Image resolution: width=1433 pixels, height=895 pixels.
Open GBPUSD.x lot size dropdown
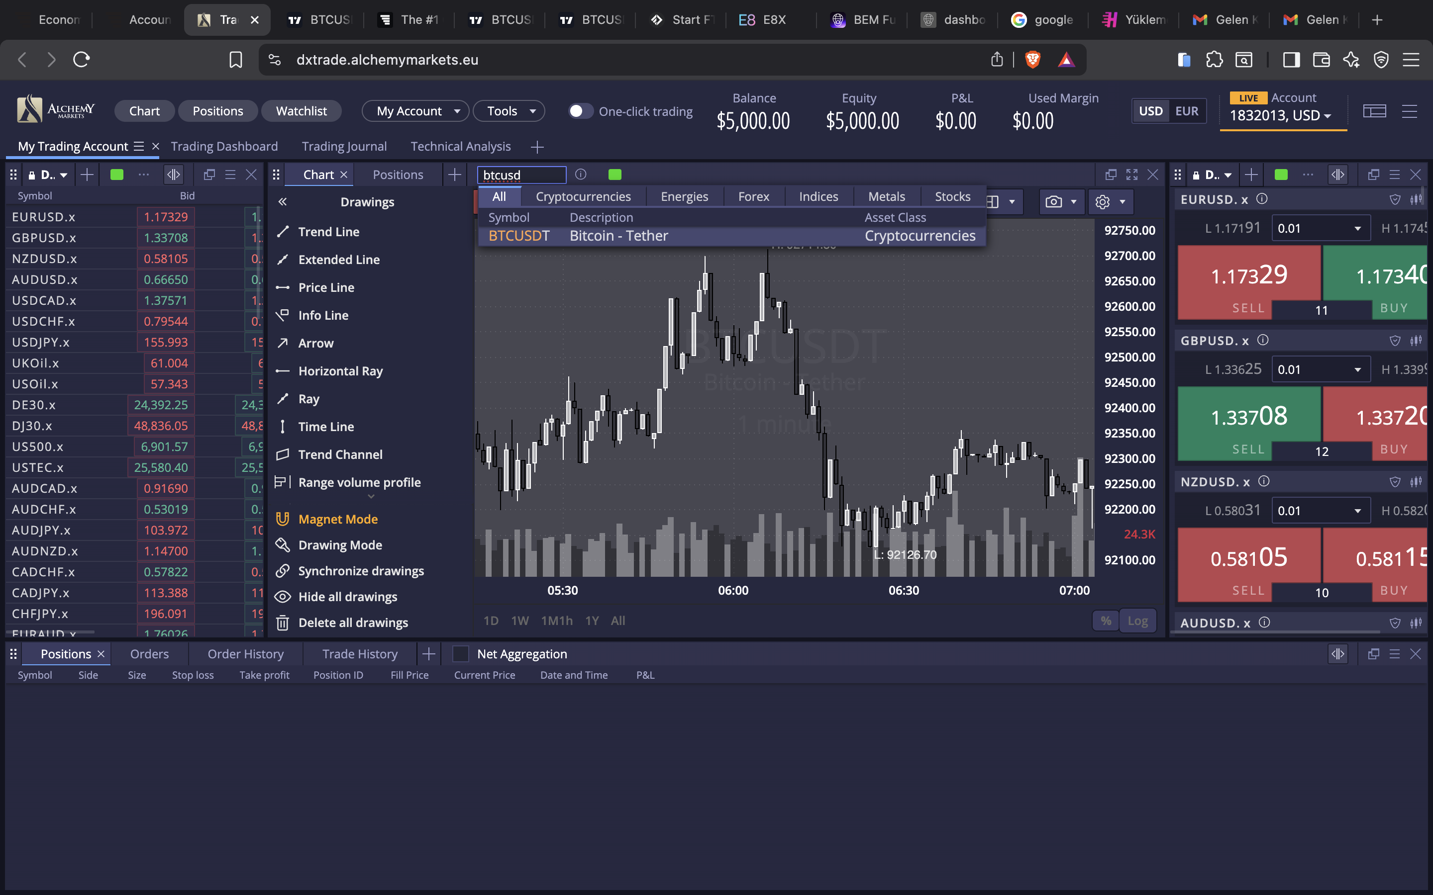click(1321, 370)
